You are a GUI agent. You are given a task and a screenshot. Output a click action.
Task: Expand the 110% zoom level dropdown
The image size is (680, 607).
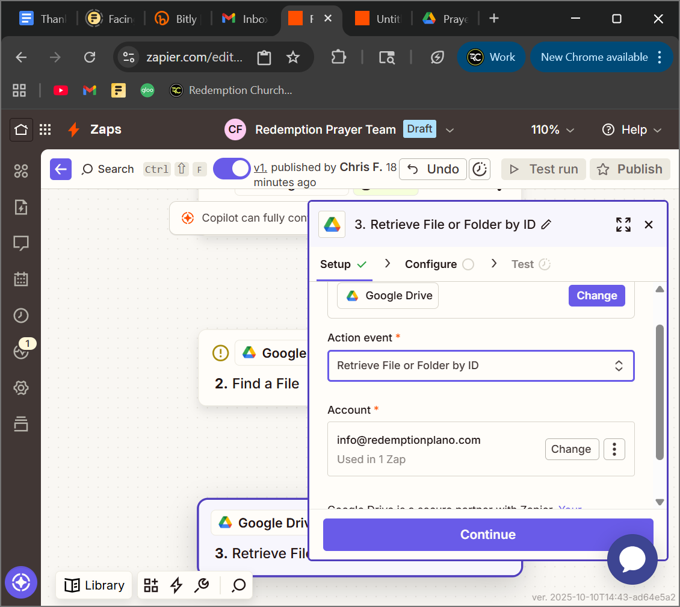coord(552,129)
